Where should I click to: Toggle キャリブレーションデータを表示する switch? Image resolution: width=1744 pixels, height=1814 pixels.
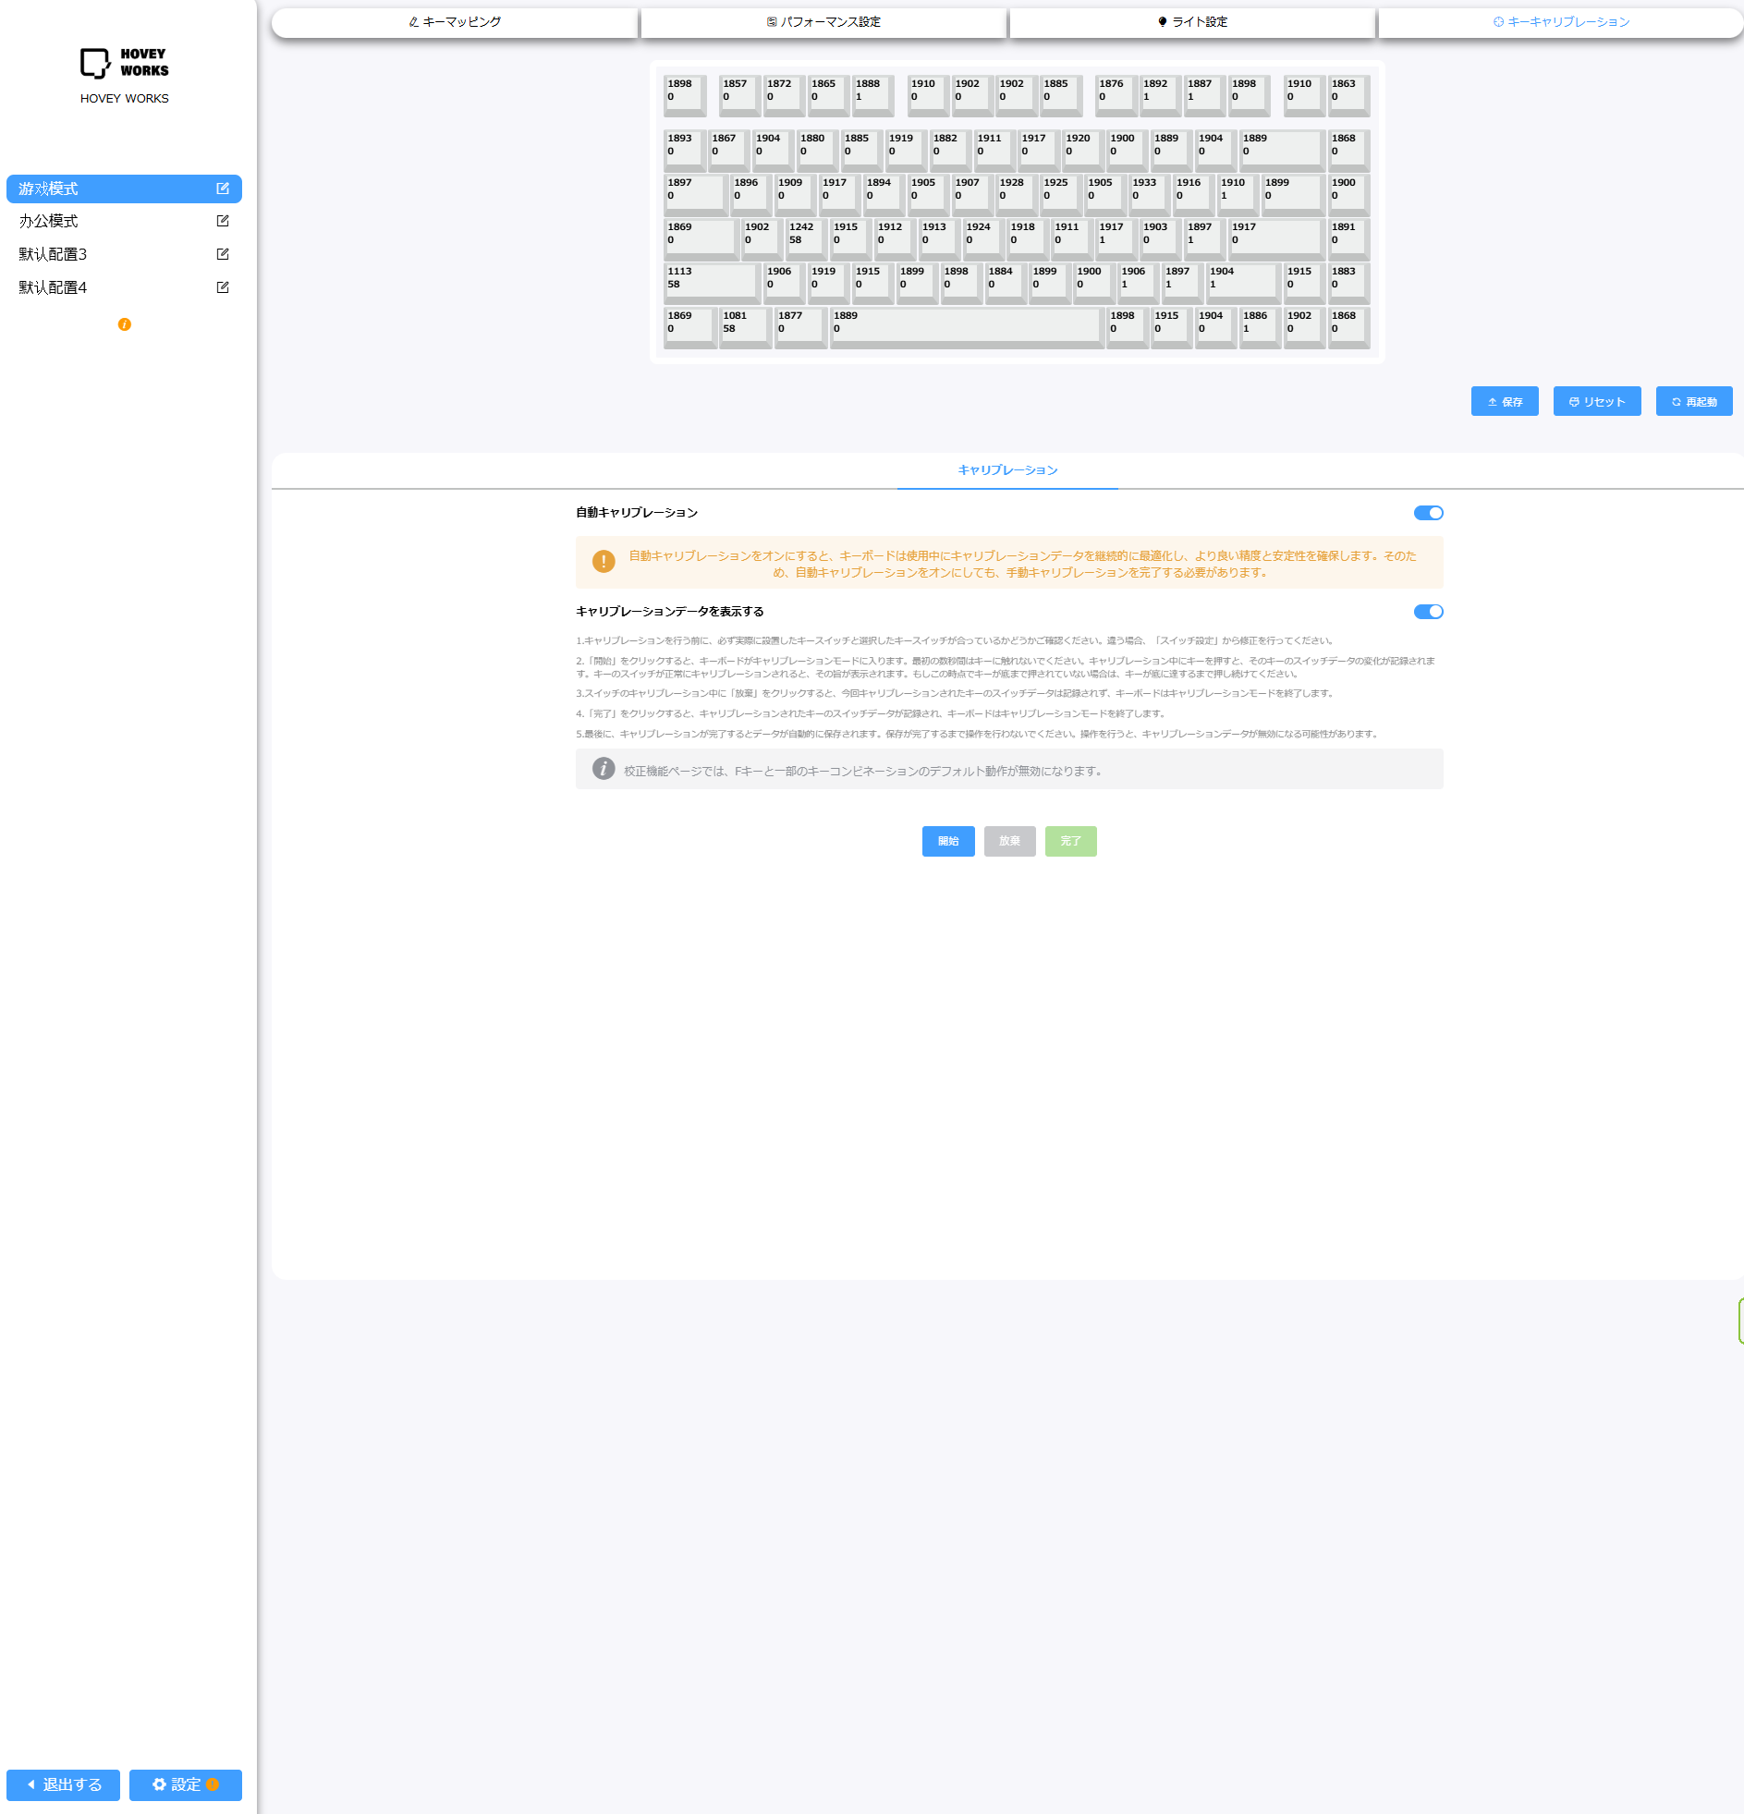click(x=1427, y=612)
